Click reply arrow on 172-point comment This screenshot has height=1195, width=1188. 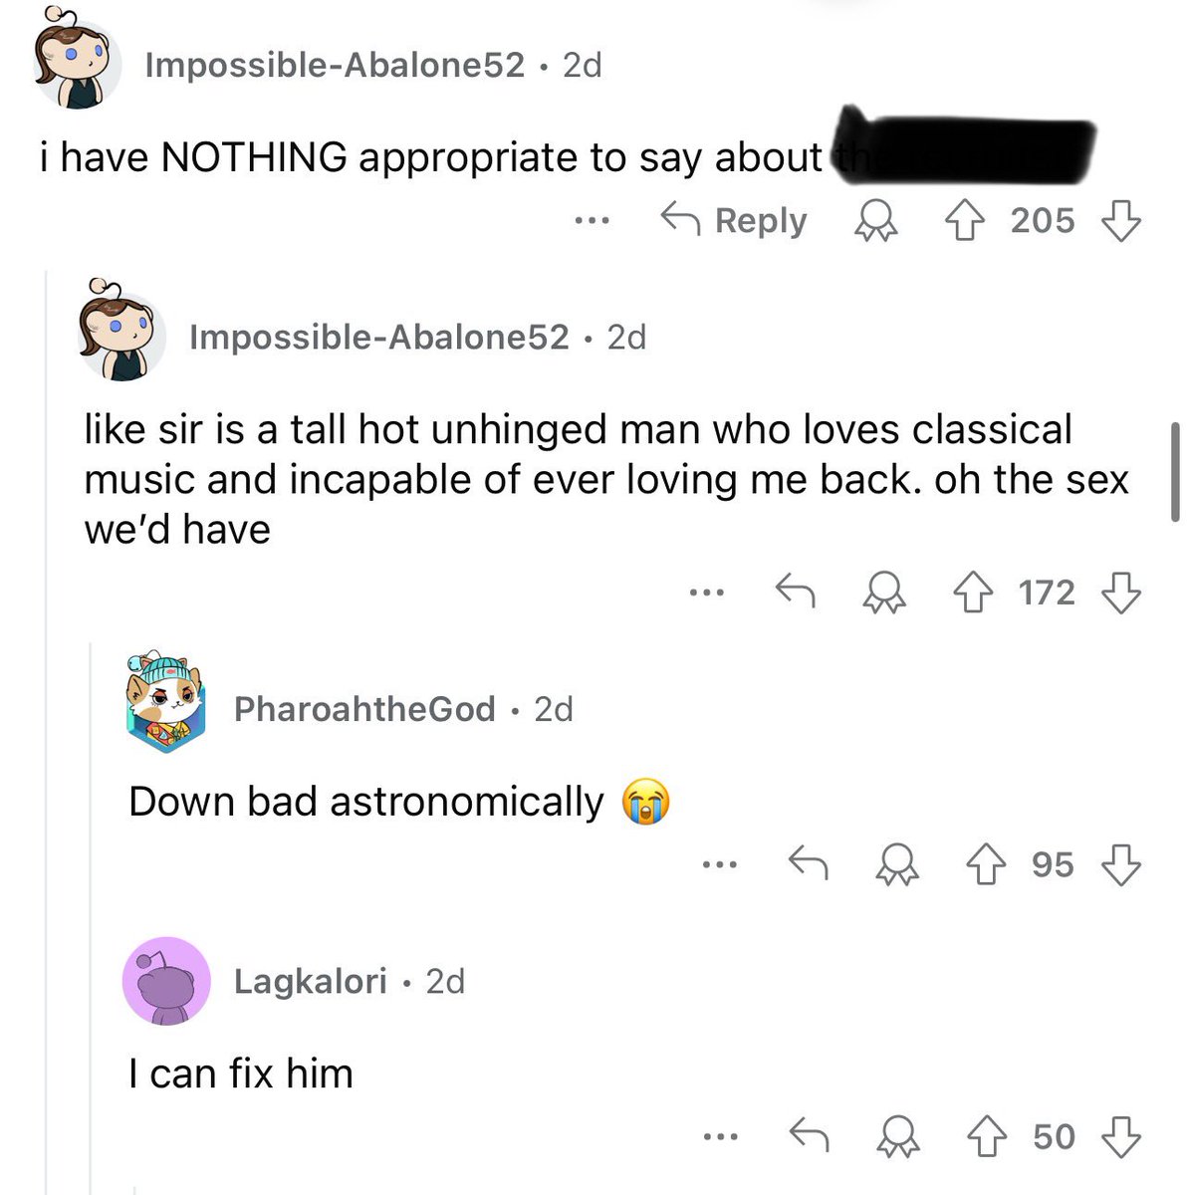pyautogui.click(x=795, y=592)
